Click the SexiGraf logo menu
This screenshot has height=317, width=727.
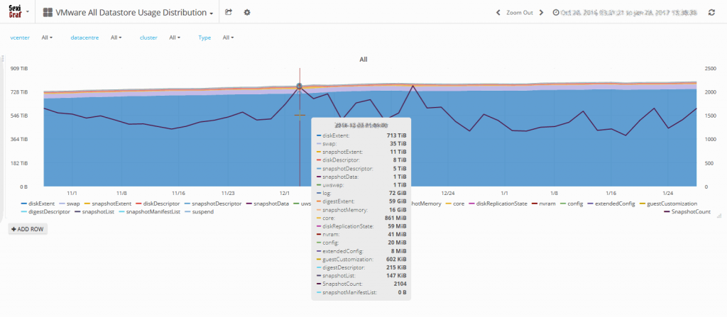tap(17, 12)
